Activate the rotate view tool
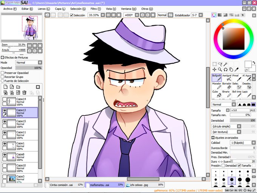This screenshot has height=193, width=257. (x=226, y=70)
